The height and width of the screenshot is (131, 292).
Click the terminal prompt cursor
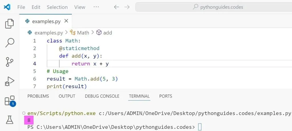coord(200,127)
